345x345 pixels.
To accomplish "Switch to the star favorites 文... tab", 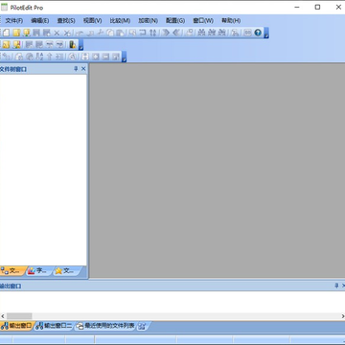I will [x=66, y=271].
